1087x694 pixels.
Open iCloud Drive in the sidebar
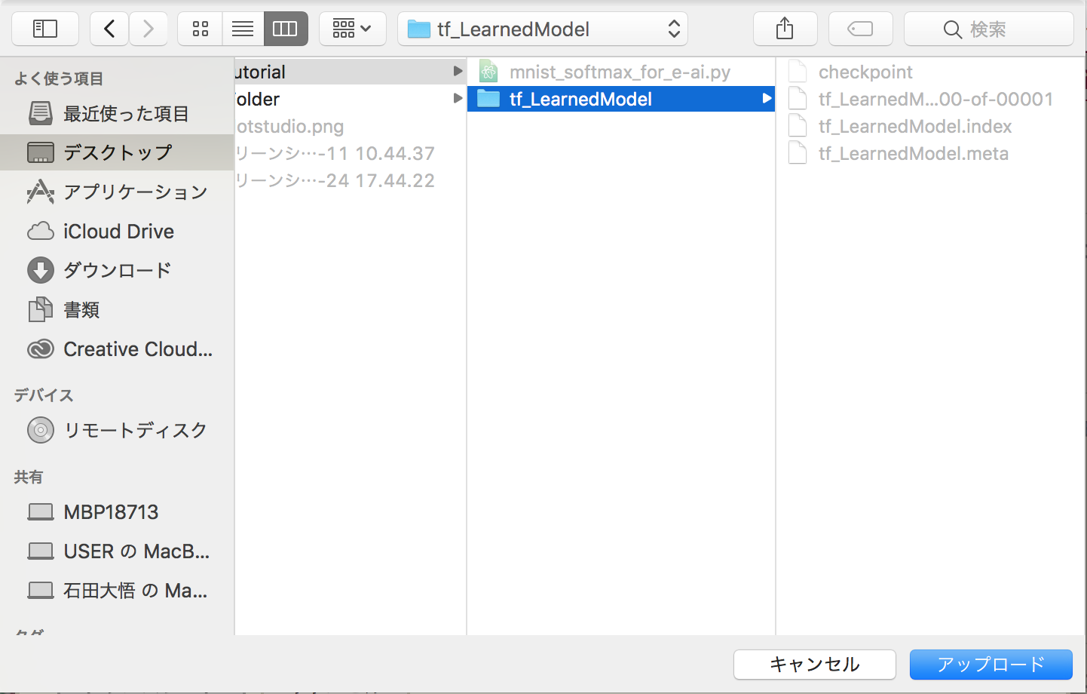pyautogui.click(x=117, y=231)
